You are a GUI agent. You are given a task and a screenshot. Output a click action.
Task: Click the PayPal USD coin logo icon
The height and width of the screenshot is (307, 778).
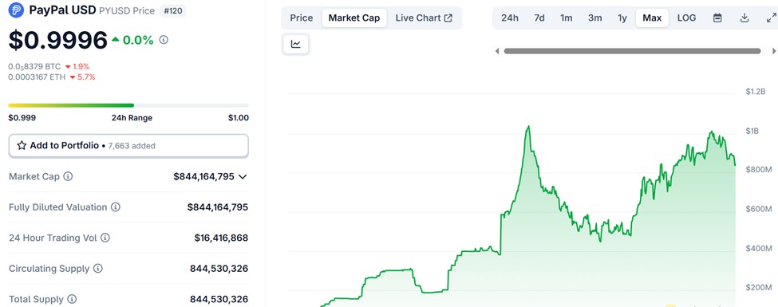17,10
